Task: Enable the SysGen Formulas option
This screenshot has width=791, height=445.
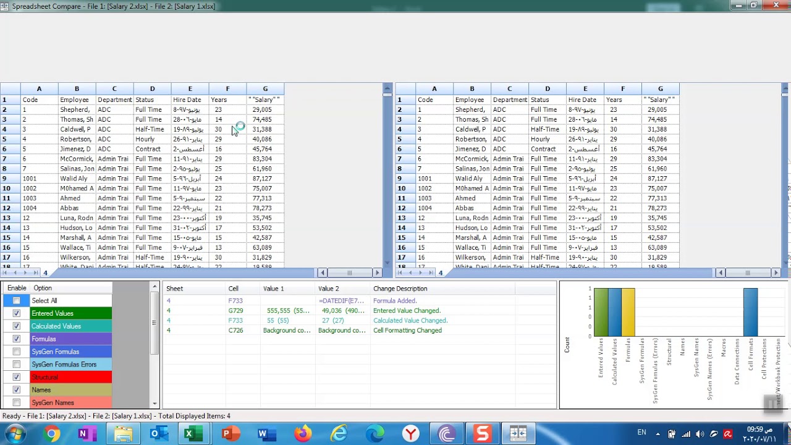Action: (17, 352)
